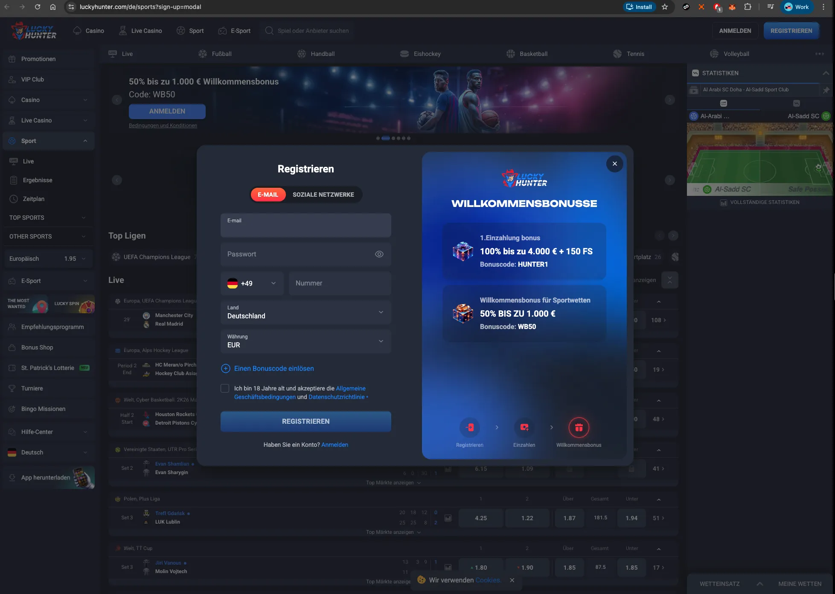Image resolution: width=835 pixels, height=594 pixels.
Task: Open Bonus Shop in sidebar
Action: [49, 347]
